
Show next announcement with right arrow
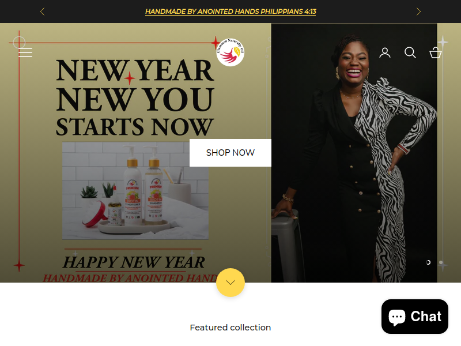(x=418, y=12)
